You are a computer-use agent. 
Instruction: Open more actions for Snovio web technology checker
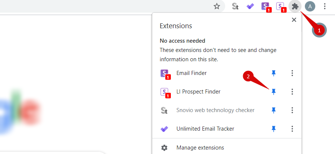(x=292, y=110)
